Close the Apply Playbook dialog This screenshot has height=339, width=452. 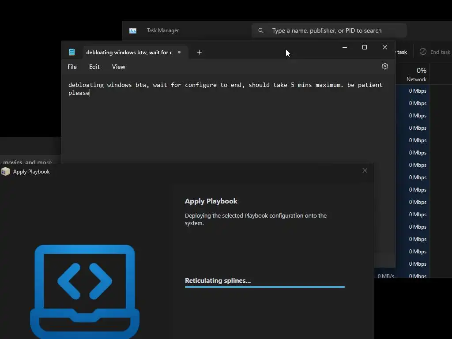click(365, 171)
